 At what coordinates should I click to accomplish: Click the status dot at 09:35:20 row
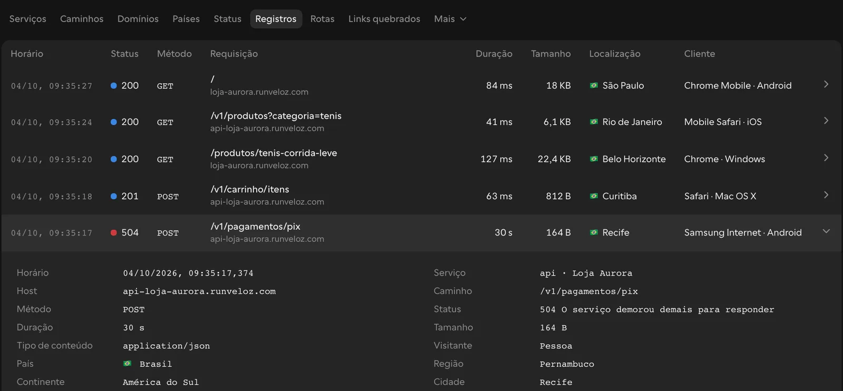(x=114, y=159)
